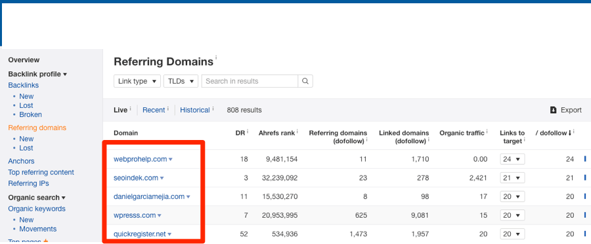Switch to the Historical tab

[195, 110]
